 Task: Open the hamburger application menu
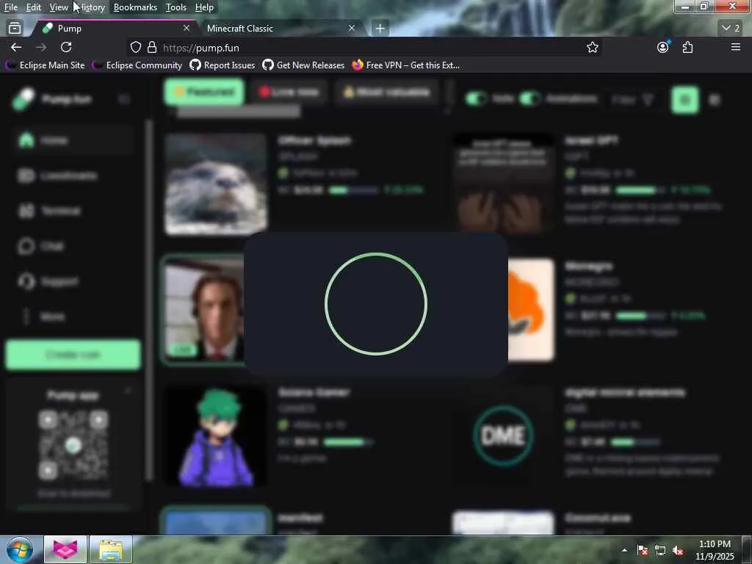pos(735,47)
